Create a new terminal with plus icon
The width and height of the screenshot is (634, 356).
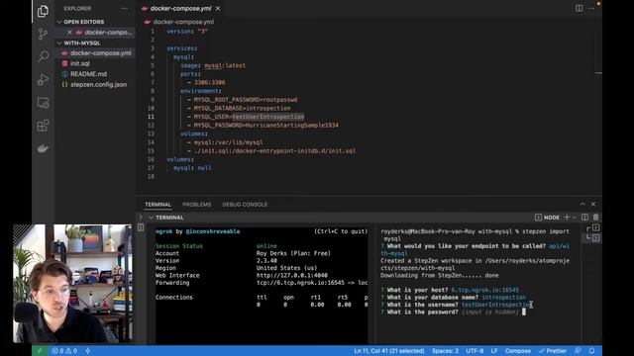pos(567,218)
